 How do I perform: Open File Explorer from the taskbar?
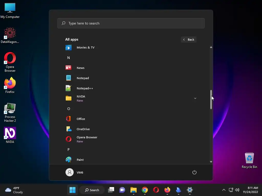tap(133, 190)
